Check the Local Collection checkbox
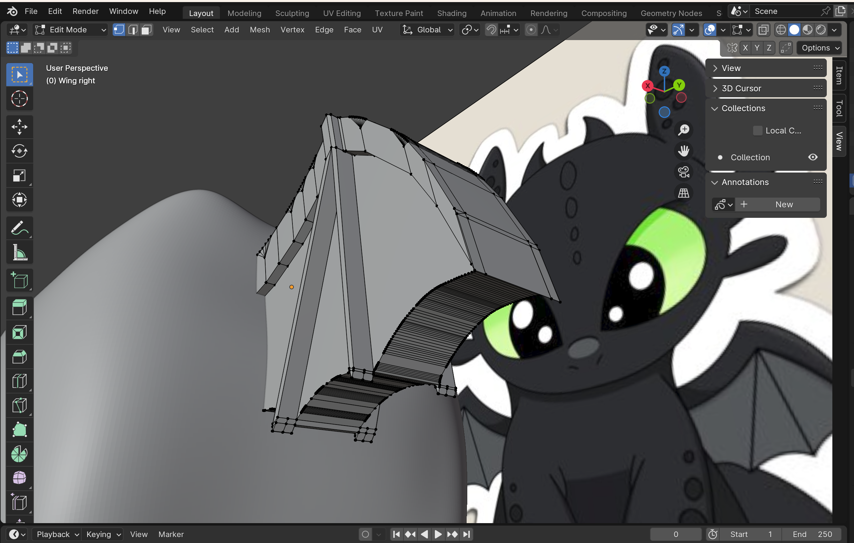 point(758,131)
